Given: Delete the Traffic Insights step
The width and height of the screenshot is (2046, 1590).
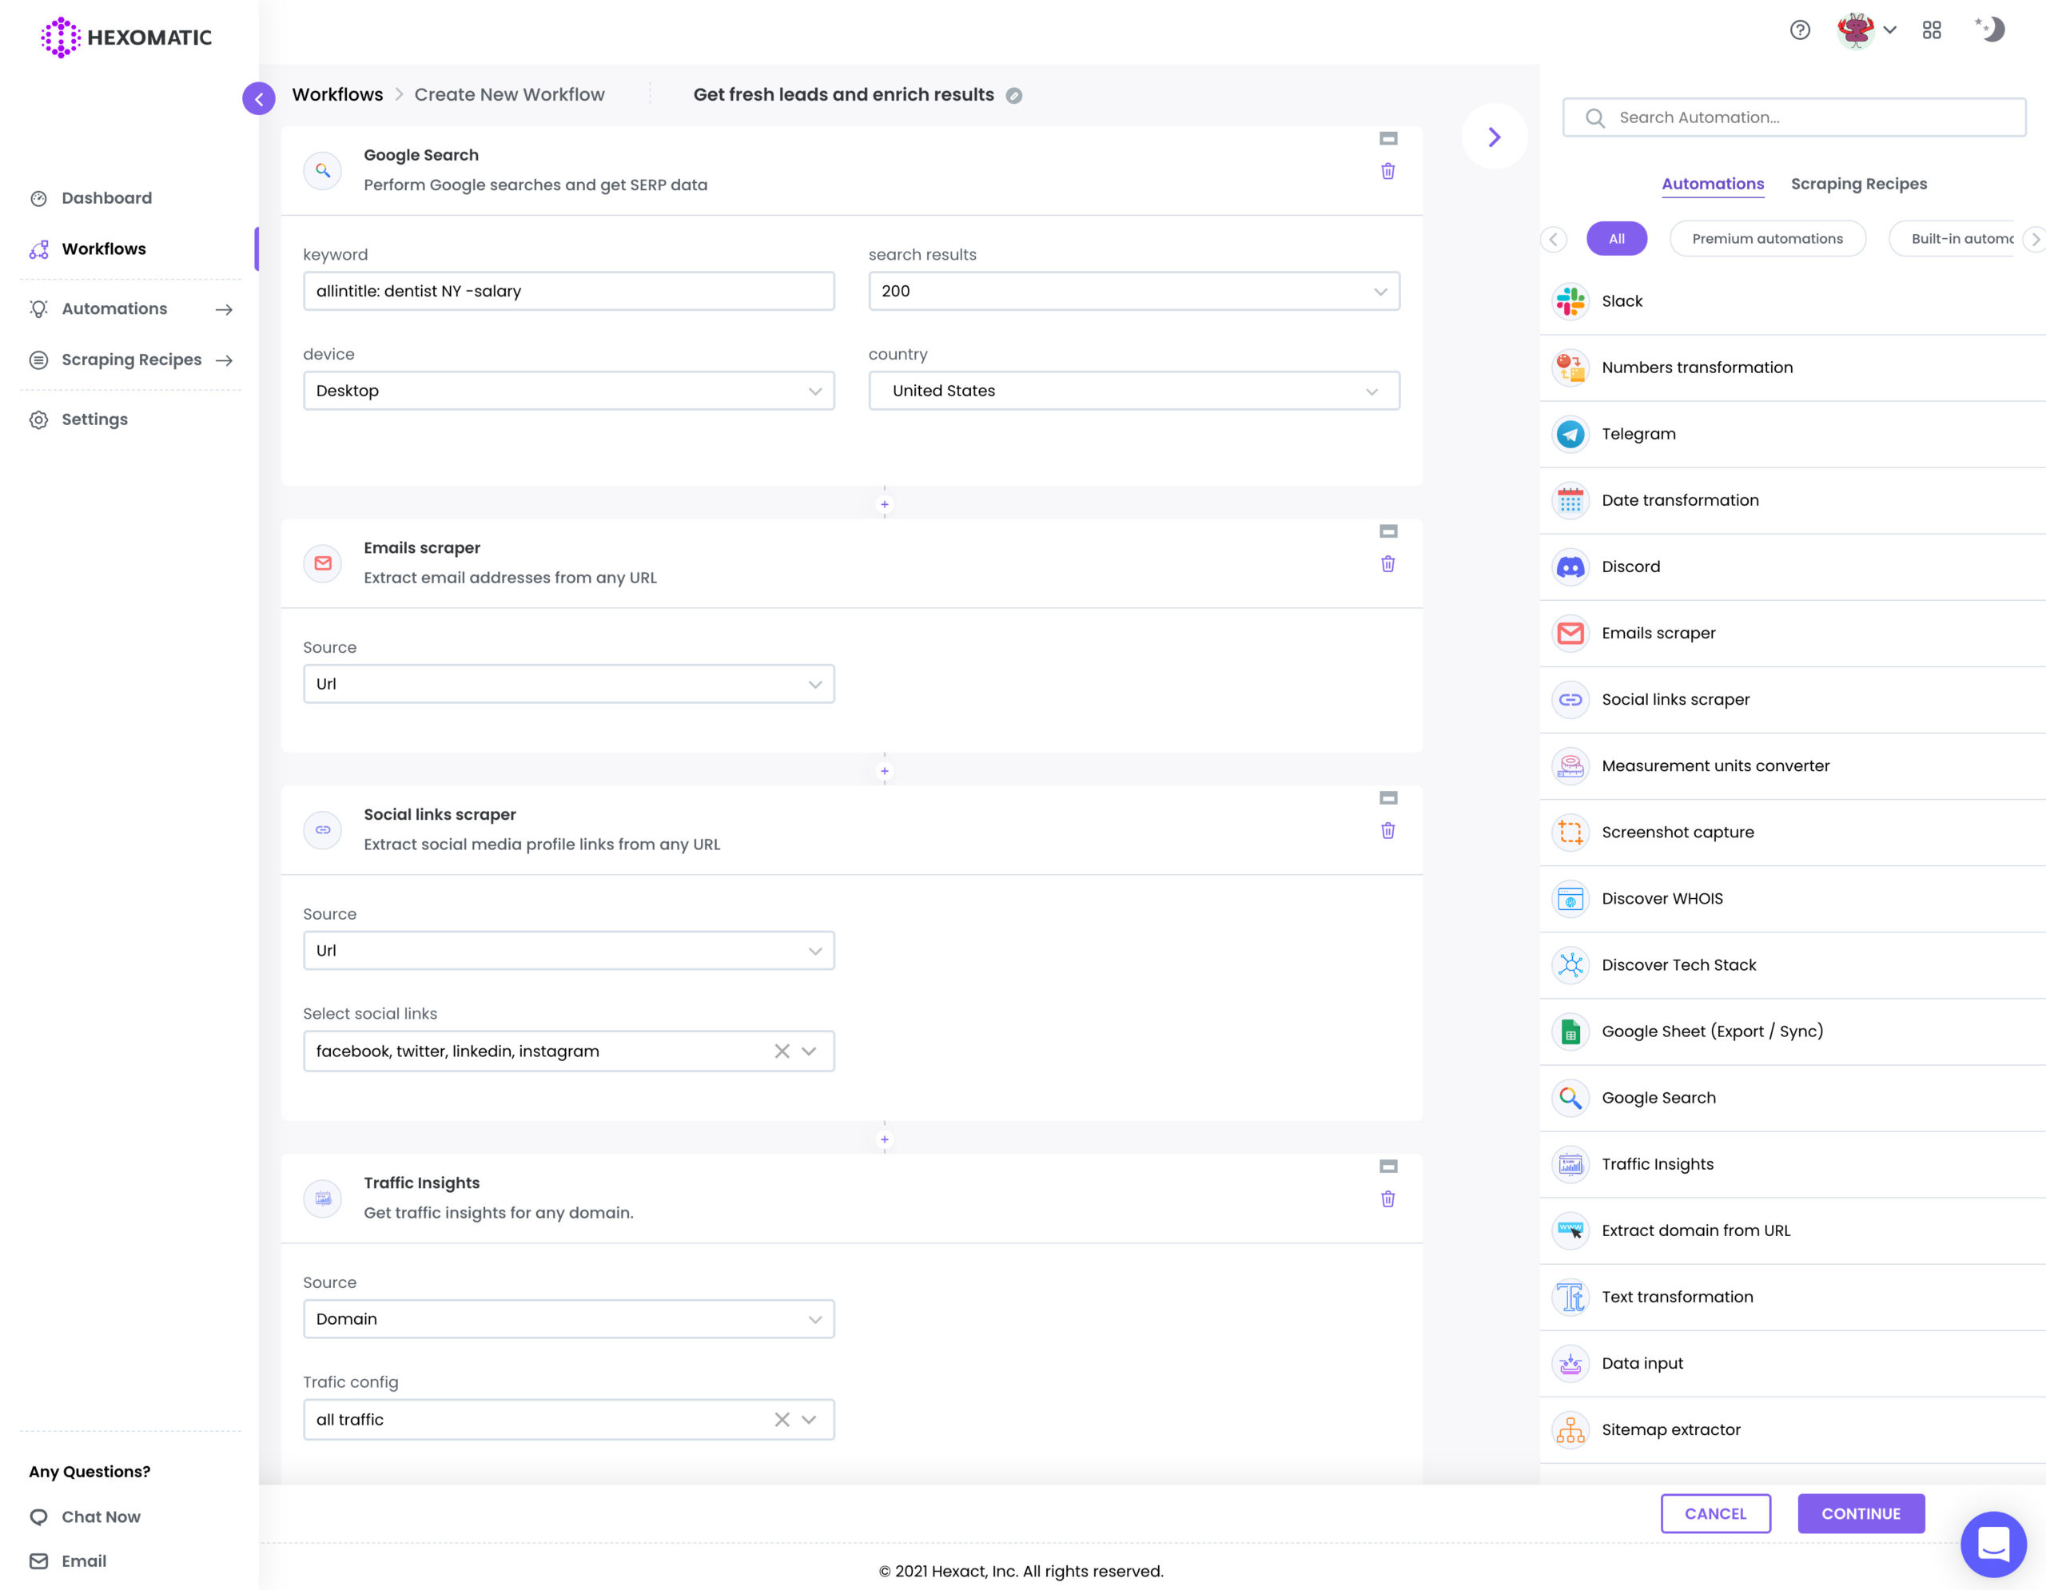Looking at the screenshot, I should pos(1387,1198).
